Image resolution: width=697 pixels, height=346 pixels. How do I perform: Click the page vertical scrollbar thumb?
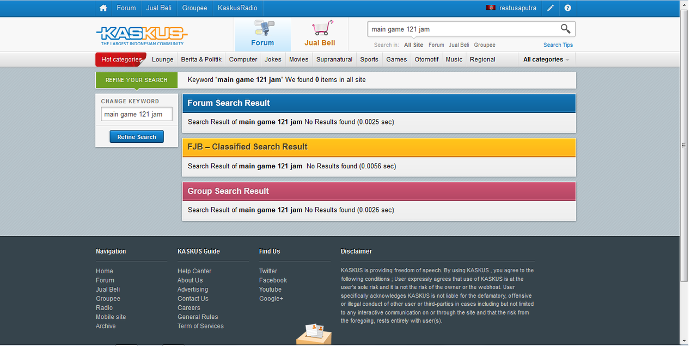point(684,146)
